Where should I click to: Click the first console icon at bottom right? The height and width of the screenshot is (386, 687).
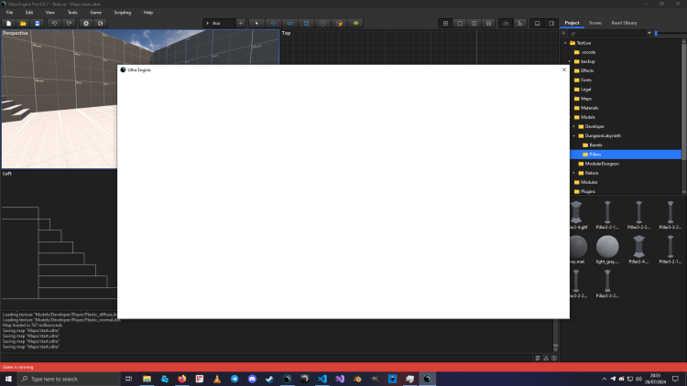[538, 358]
